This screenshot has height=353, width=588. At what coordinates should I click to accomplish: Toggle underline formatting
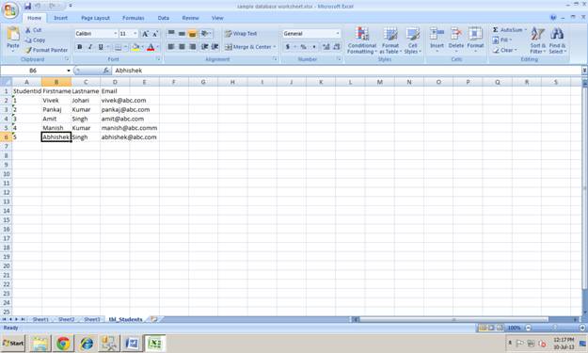[101, 47]
